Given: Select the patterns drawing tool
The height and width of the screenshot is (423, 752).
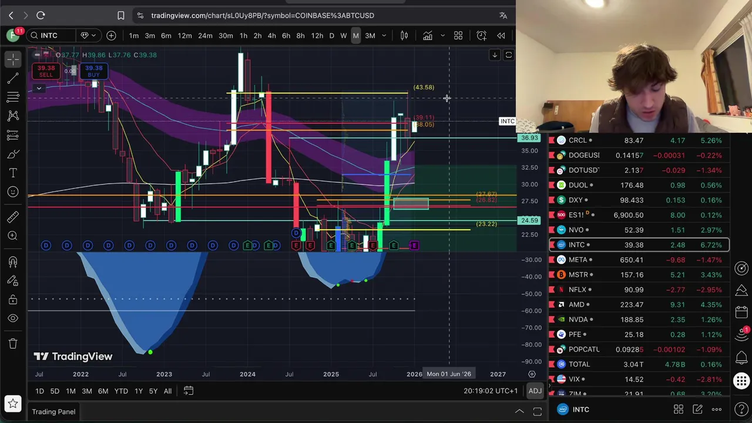Looking at the screenshot, I should pyautogui.click(x=13, y=116).
